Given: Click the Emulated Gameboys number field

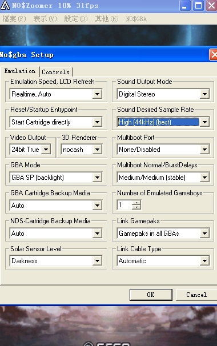Looking at the screenshot, I should [124, 205].
